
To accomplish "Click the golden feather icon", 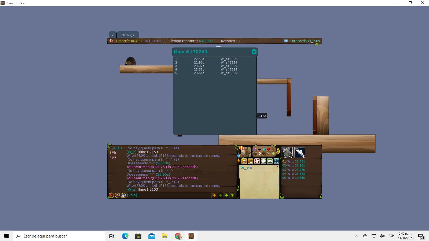I will (x=278, y=151).
